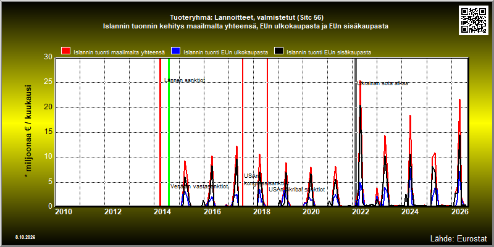The image size is (494, 247).
Task: Click the green vertical marker line at 2014
Action: pos(169,132)
